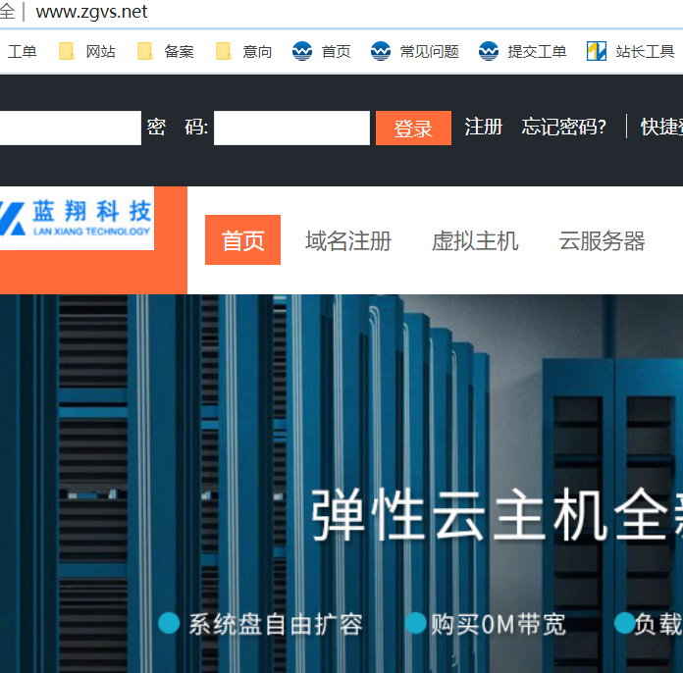Open the 意向 bookmark label
This screenshot has width=683, height=673.
257,52
